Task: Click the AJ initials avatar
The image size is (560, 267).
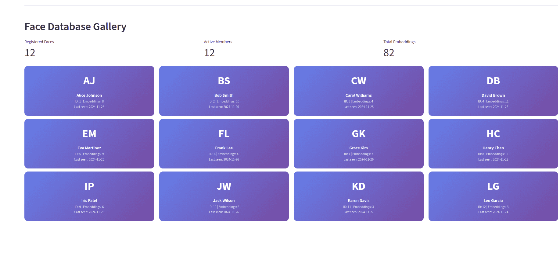Action: coord(89,81)
